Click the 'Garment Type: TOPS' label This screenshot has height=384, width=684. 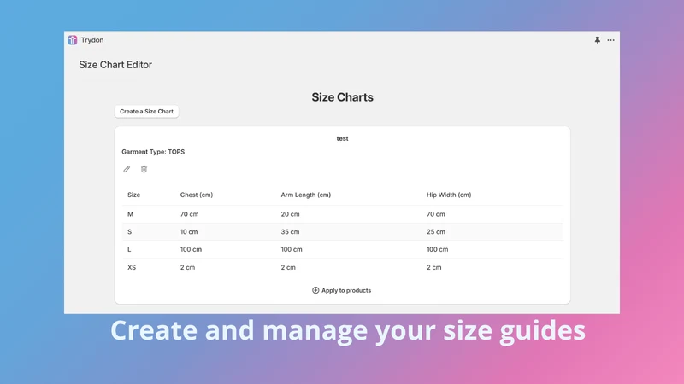[x=153, y=152]
